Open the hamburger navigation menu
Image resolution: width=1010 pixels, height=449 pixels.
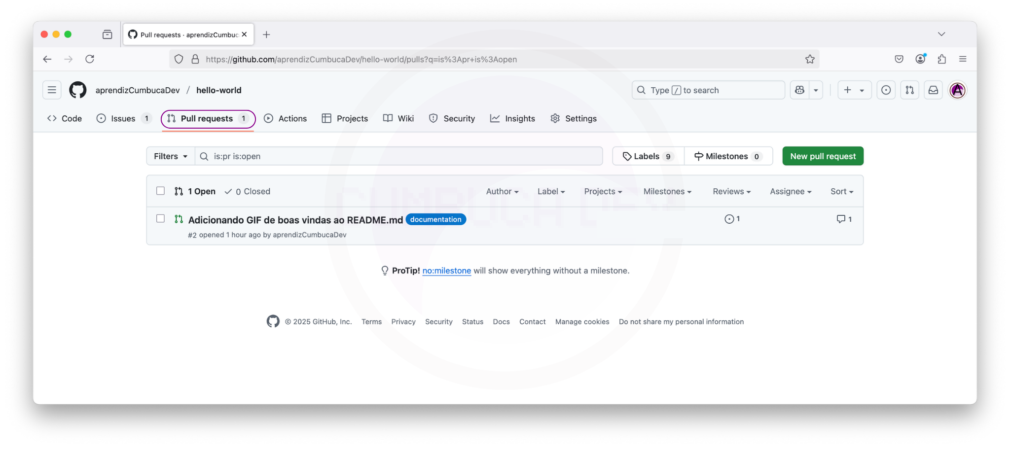[x=52, y=90]
